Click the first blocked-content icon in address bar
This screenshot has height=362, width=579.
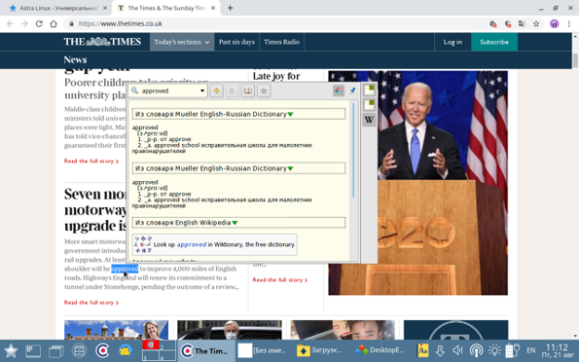tap(492, 23)
